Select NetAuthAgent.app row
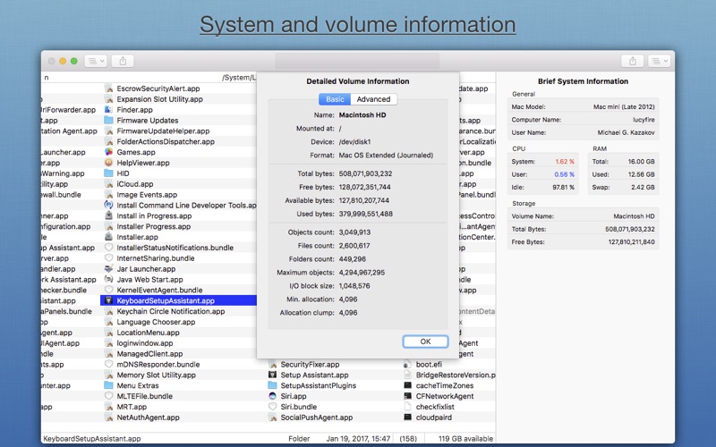Image resolution: width=716 pixels, height=447 pixels. click(x=183, y=417)
